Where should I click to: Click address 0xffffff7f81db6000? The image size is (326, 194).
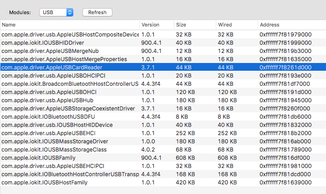point(285,117)
